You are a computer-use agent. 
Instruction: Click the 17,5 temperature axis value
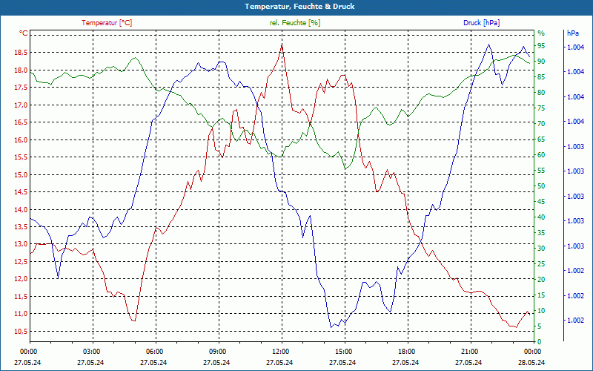click(21, 88)
